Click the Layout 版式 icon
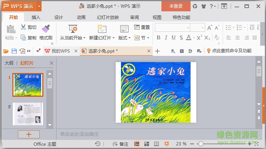266x149 pixels. coord(124,29)
